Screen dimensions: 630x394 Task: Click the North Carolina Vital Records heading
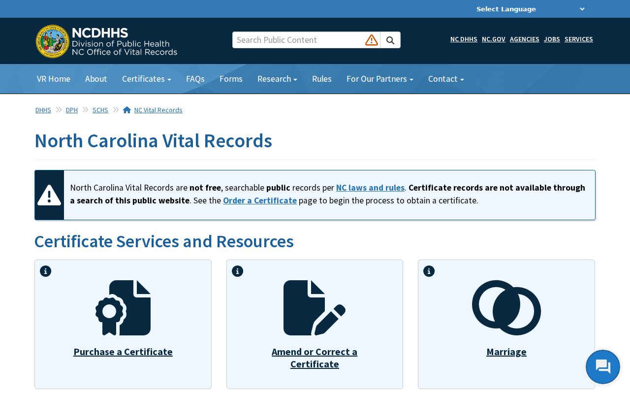153,141
